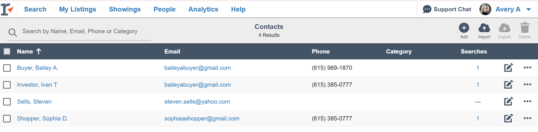This screenshot has height=132, width=538.
Task: Open the My Listings menu
Action: pyautogui.click(x=78, y=9)
